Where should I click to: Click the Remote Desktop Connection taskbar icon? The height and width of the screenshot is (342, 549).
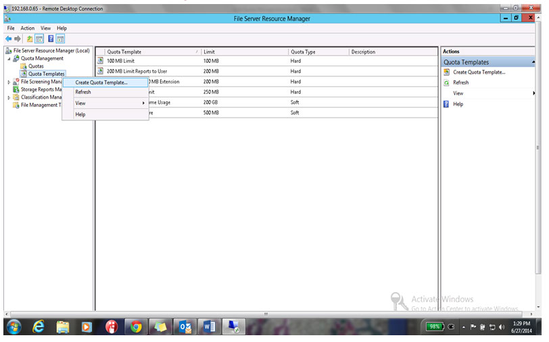(x=233, y=327)
